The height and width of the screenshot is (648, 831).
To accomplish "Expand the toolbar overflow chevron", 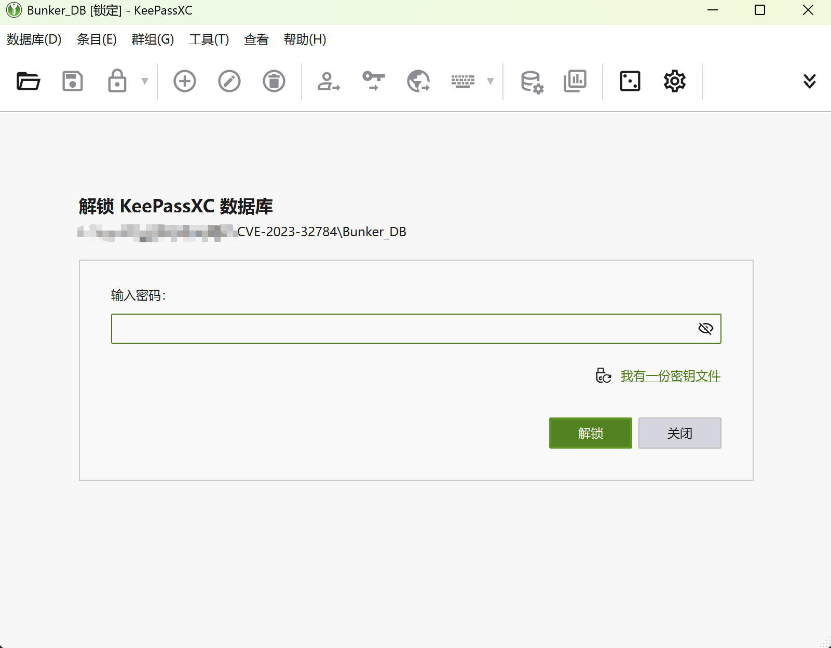I will [810, 81].
